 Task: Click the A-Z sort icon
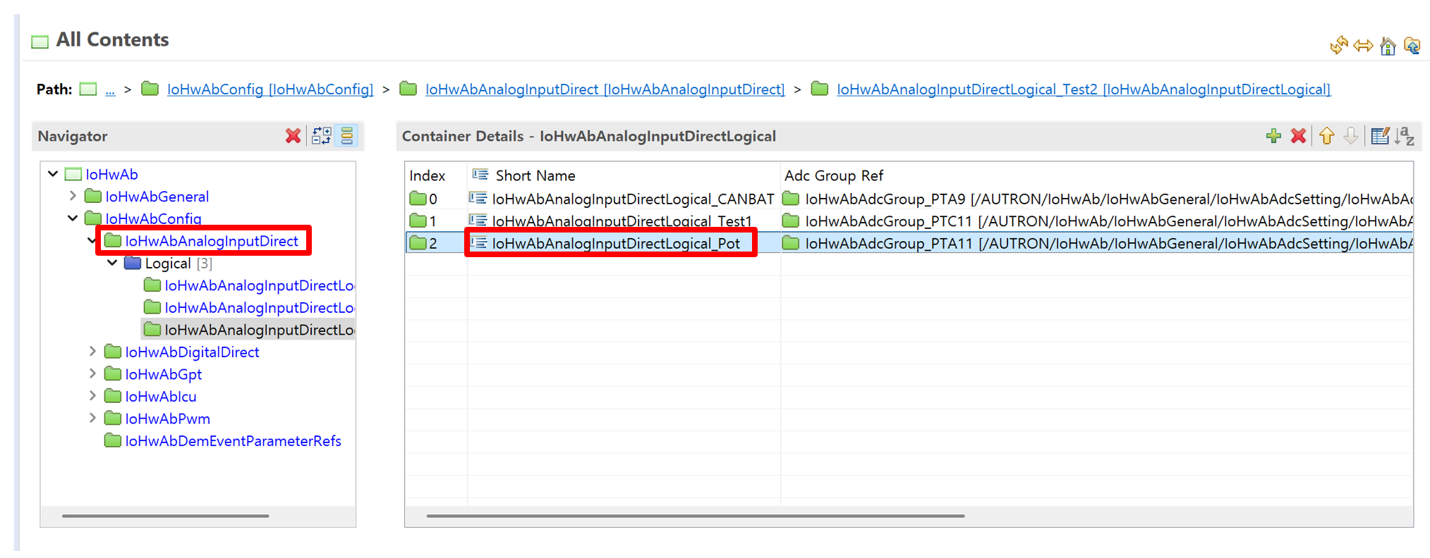pyautogui.click(x=1404, y=136)
